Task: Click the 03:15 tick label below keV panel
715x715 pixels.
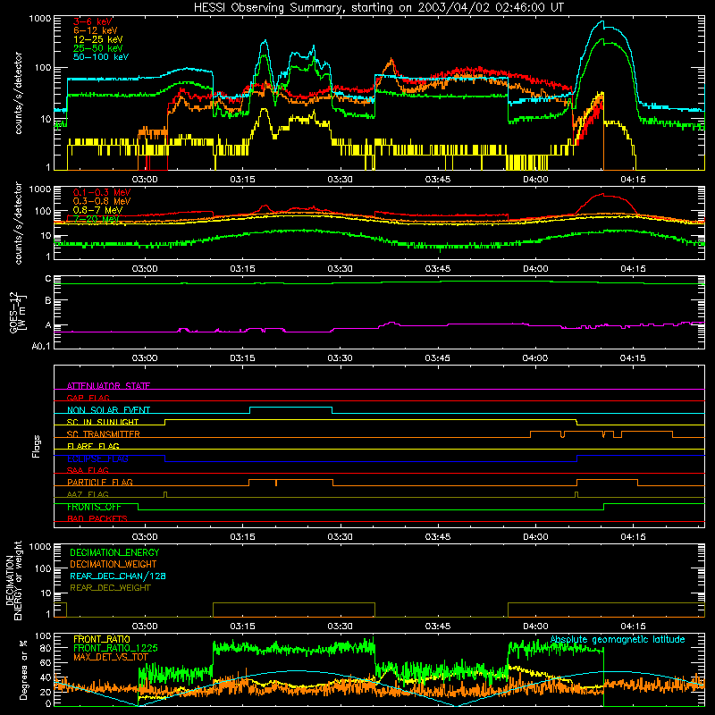Action: point(242,180)
